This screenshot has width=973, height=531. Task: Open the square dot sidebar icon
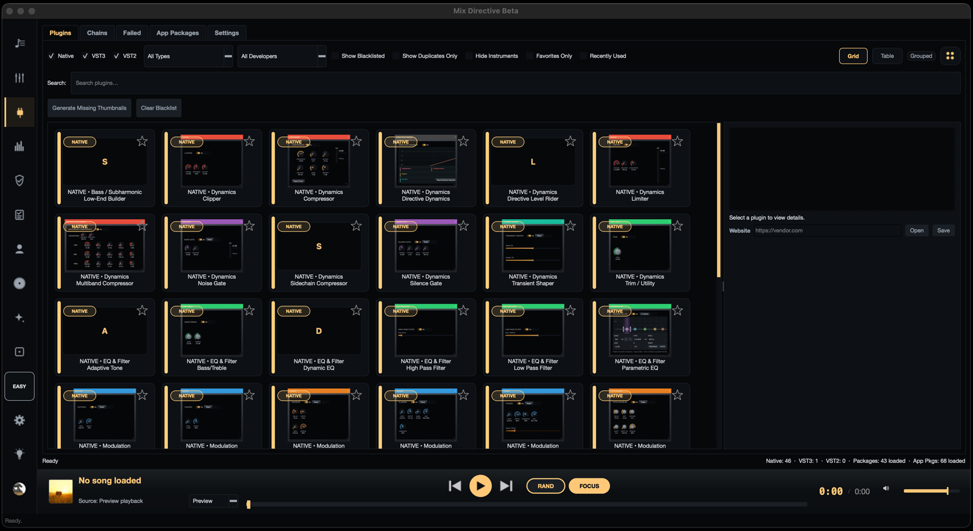point(20,352)
